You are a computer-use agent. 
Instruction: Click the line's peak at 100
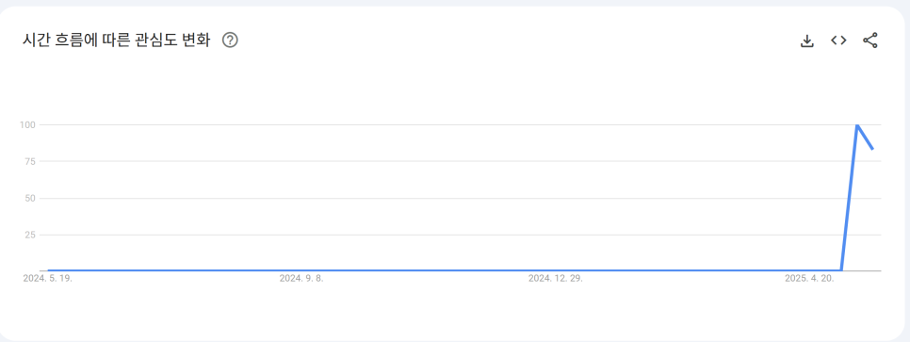click(x=857, y=124)
